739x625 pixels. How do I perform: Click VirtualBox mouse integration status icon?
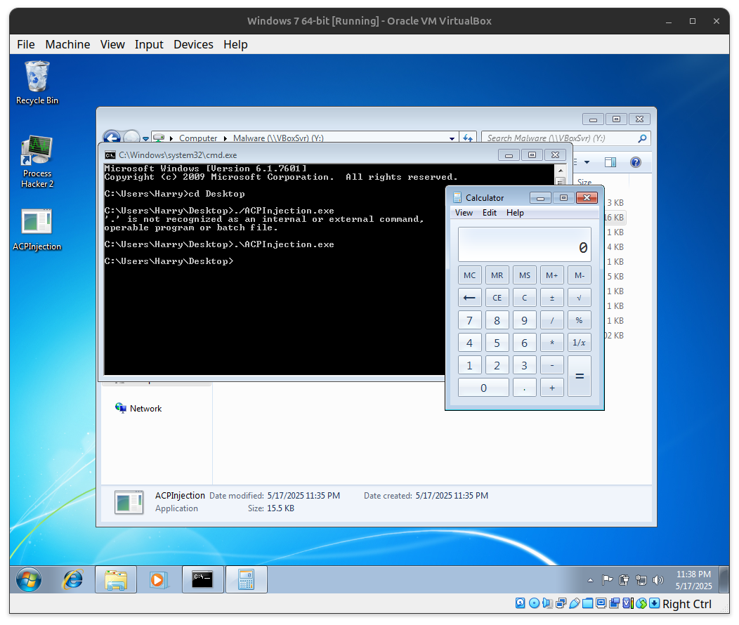pos(641,603)
